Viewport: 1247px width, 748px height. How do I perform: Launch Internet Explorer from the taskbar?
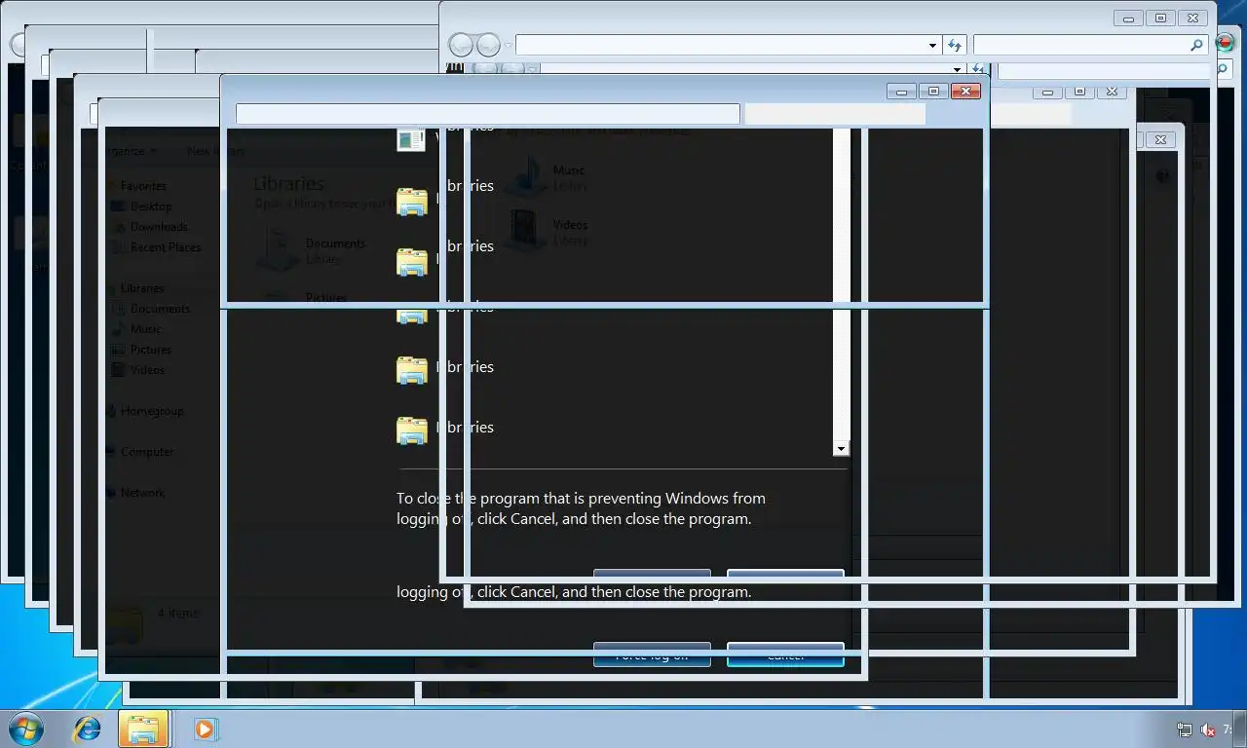(88, 729)
